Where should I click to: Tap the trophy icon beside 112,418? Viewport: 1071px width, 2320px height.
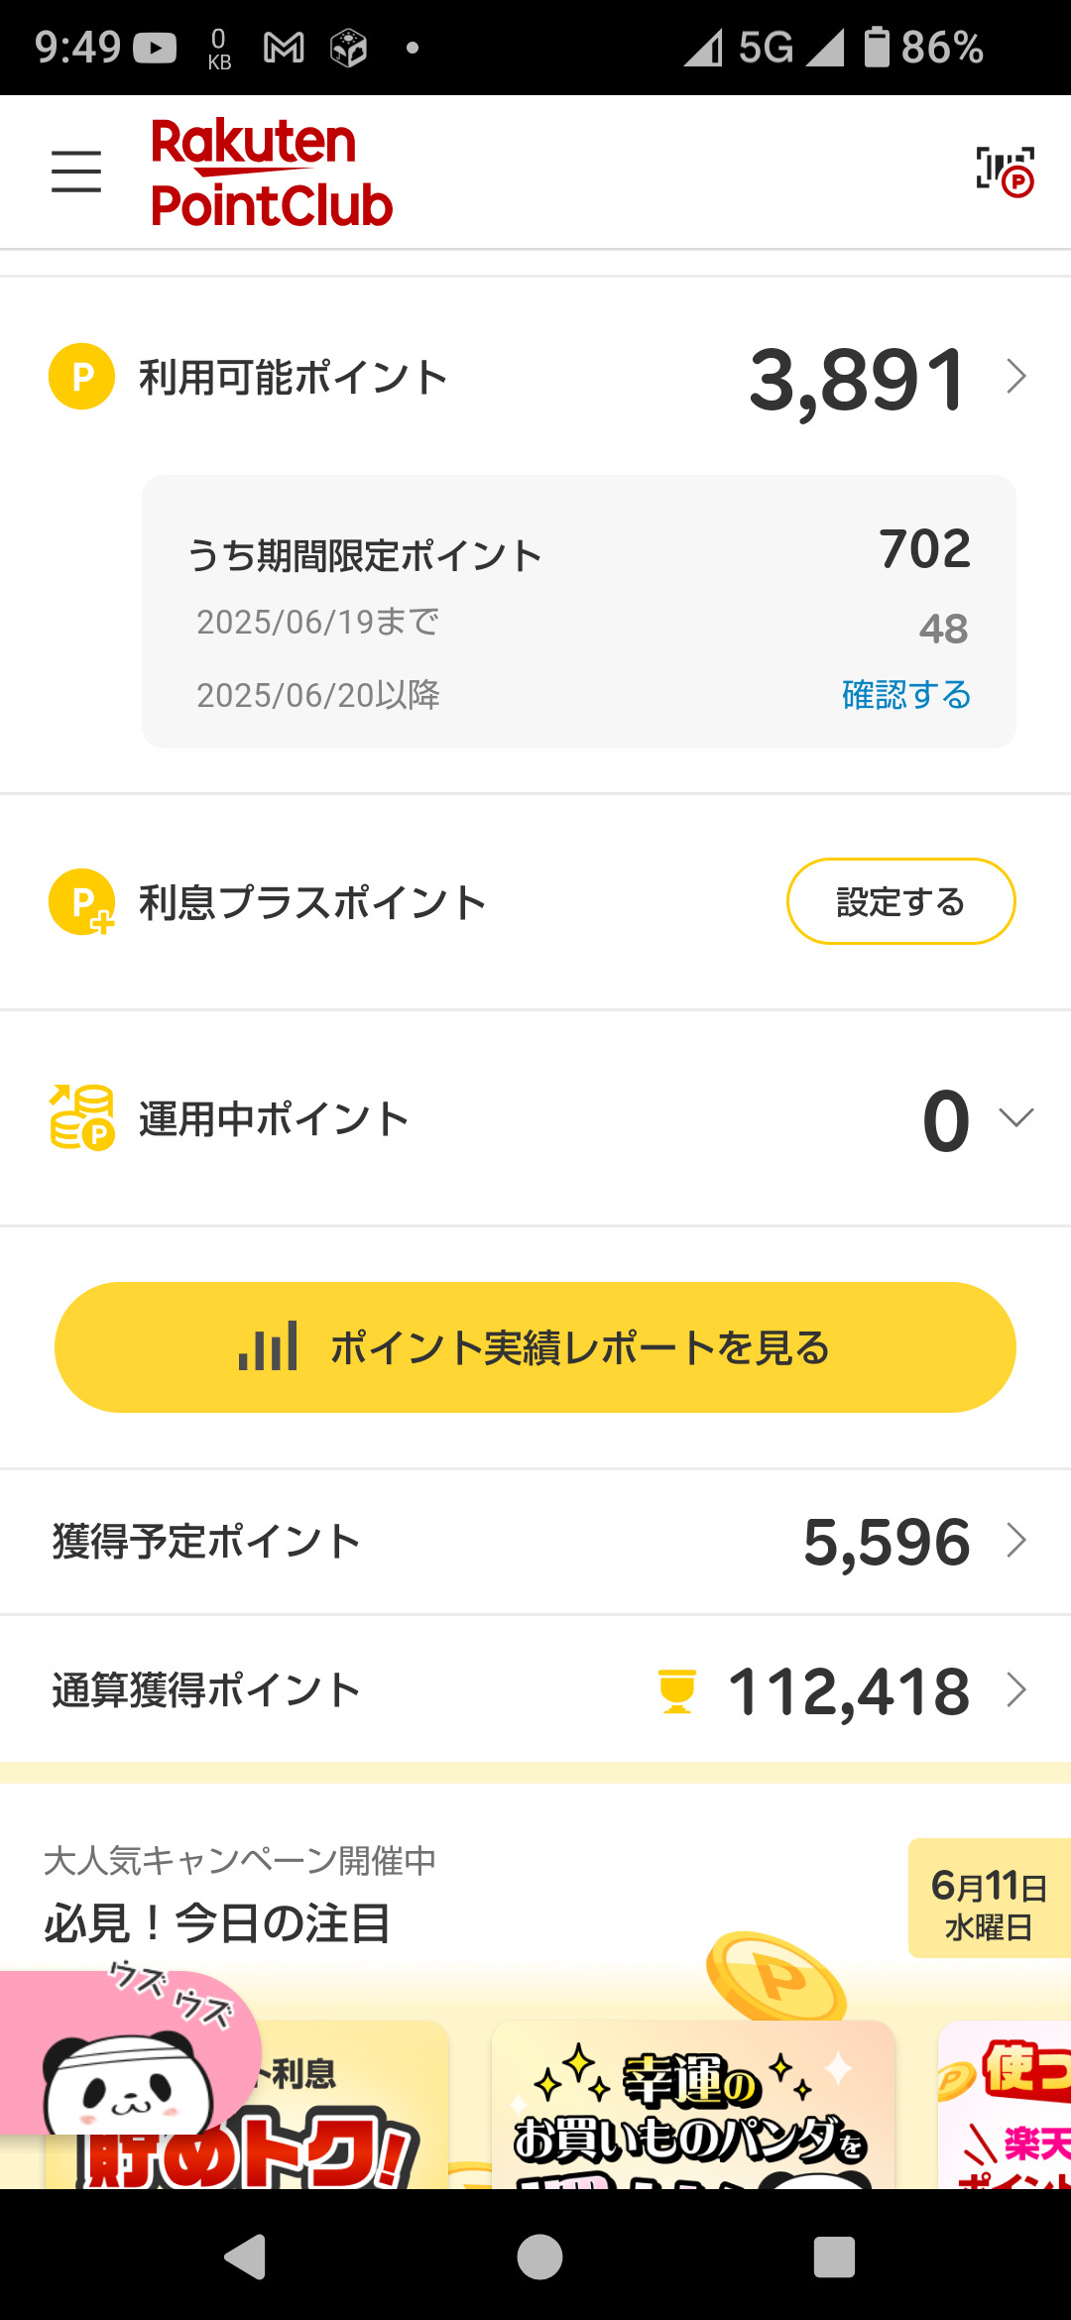pyautogui.click(x=677, y=1690)
